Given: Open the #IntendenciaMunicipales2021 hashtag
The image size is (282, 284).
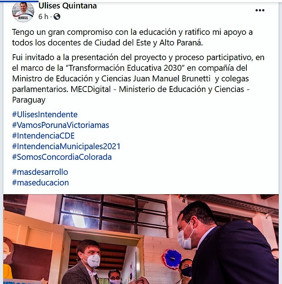Looking at the screenshot, I should point(66,146).
